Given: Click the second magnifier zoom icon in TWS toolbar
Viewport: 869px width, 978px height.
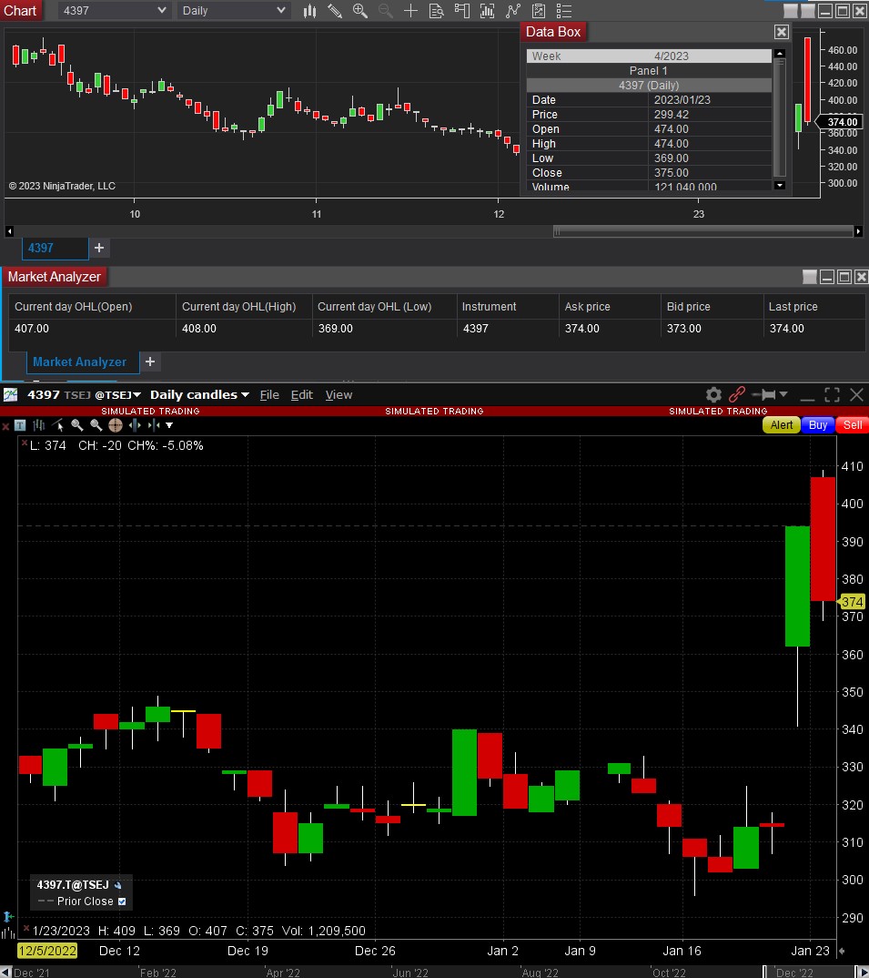Looking at the screenshot, I should (96, 425).
